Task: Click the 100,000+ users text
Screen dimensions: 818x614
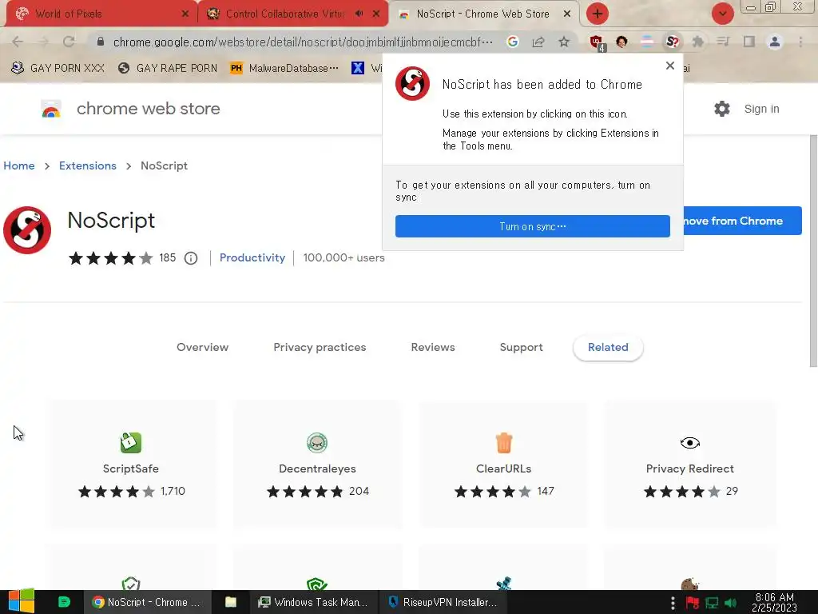Action: coord(343,257)
